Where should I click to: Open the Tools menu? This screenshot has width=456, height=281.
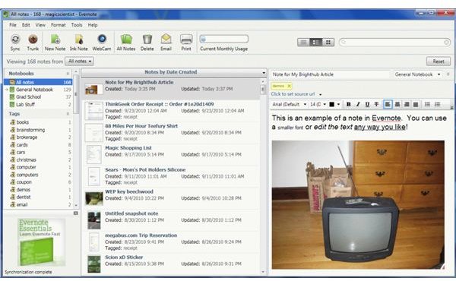click(77, 25)
